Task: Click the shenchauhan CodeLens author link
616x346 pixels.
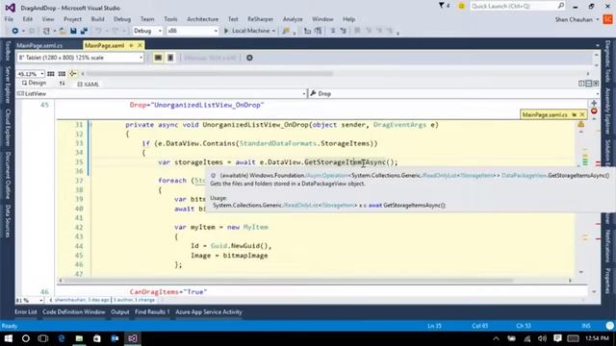Action: pyautogui.click(x=82, y=300)
